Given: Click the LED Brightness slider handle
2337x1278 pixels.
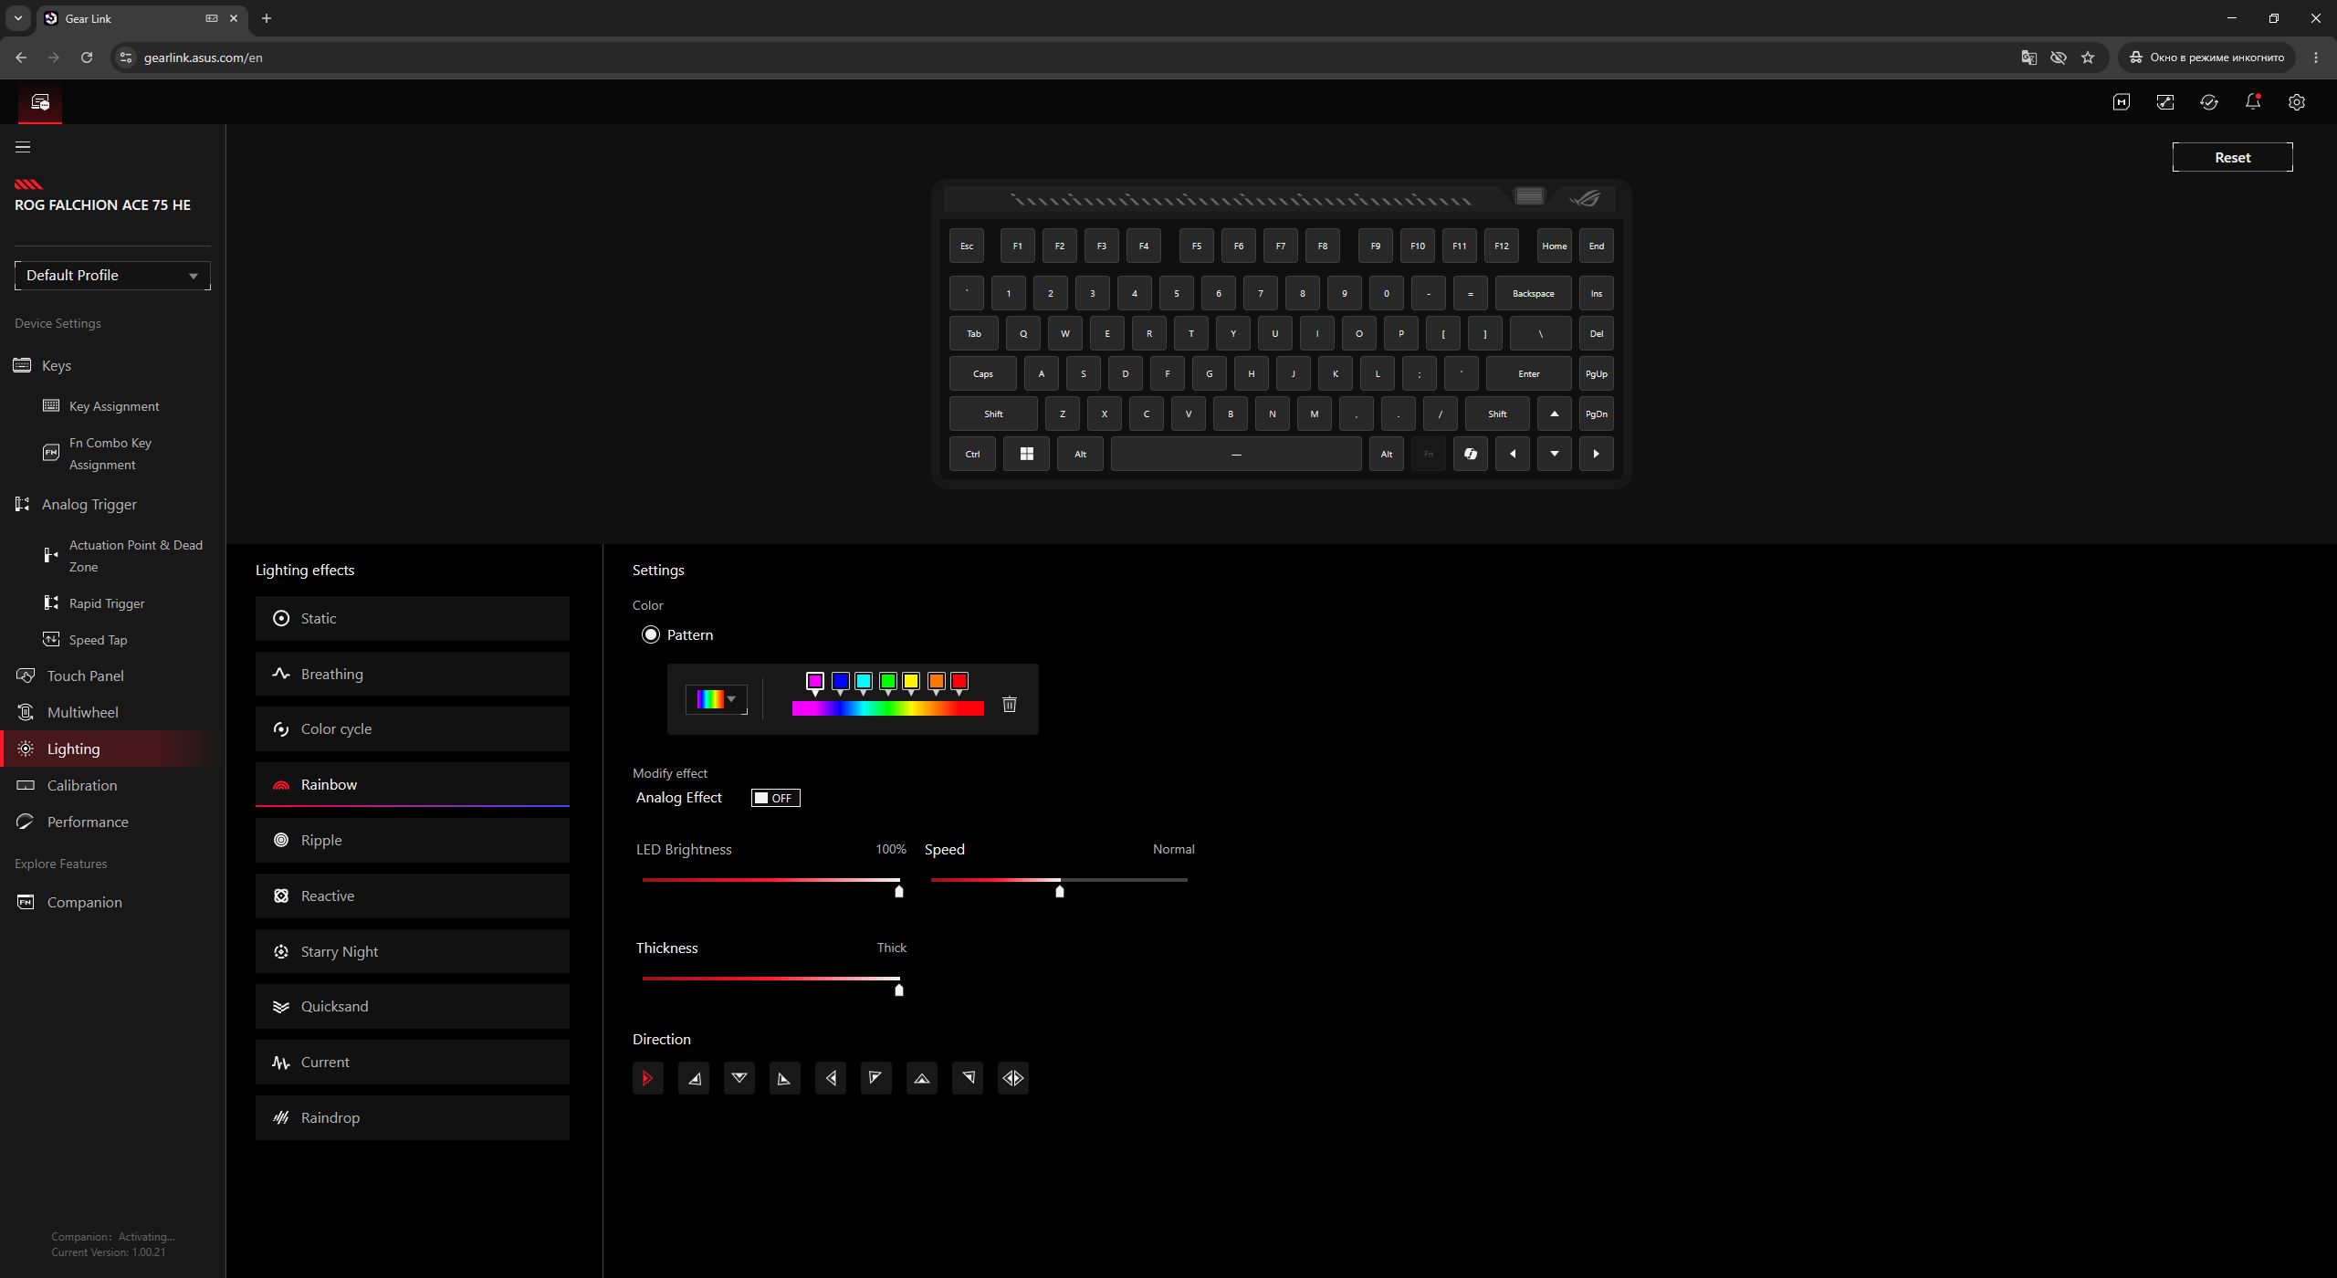Looking at the screenshot, I should point(899,891).
